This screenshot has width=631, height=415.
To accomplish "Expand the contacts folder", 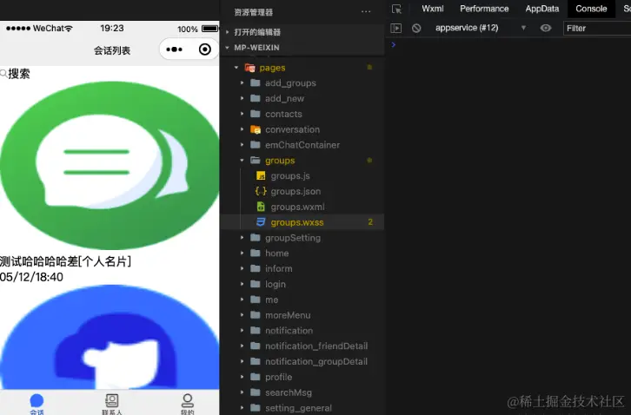I will point(302,115).
